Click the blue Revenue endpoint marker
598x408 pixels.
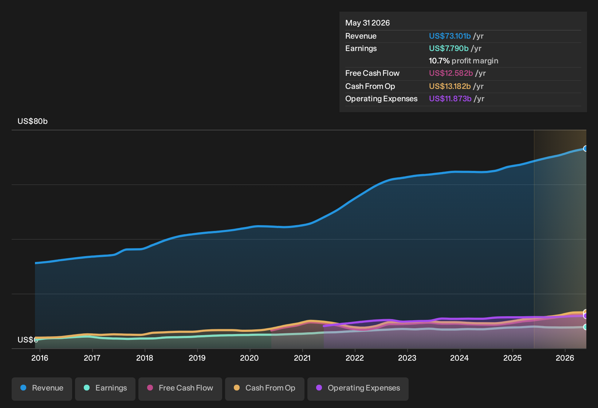click(x=586, y=149)
